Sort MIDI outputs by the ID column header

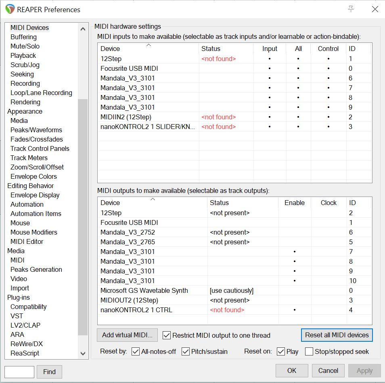coord(353,203)
